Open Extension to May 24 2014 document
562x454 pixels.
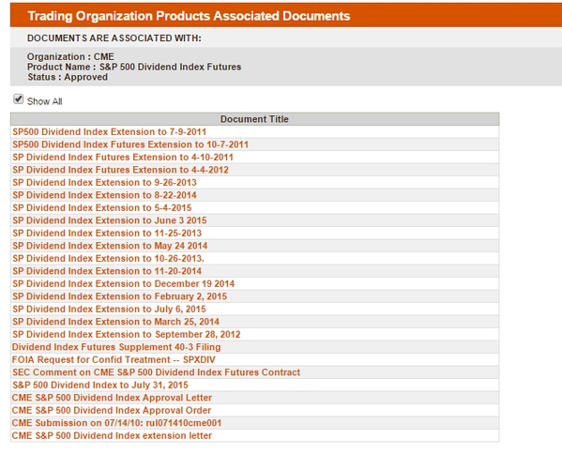pos(110,246)
